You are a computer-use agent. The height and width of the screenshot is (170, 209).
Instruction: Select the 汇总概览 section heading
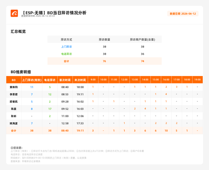click(x=18, y=31)
